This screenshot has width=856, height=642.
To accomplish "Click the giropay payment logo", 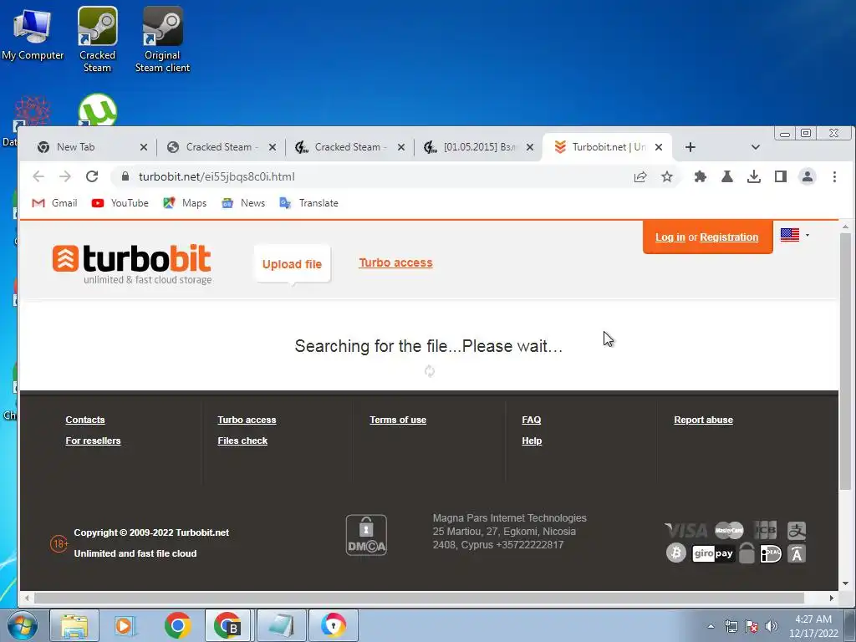I will pyautogui.click(x=713, y=553).
